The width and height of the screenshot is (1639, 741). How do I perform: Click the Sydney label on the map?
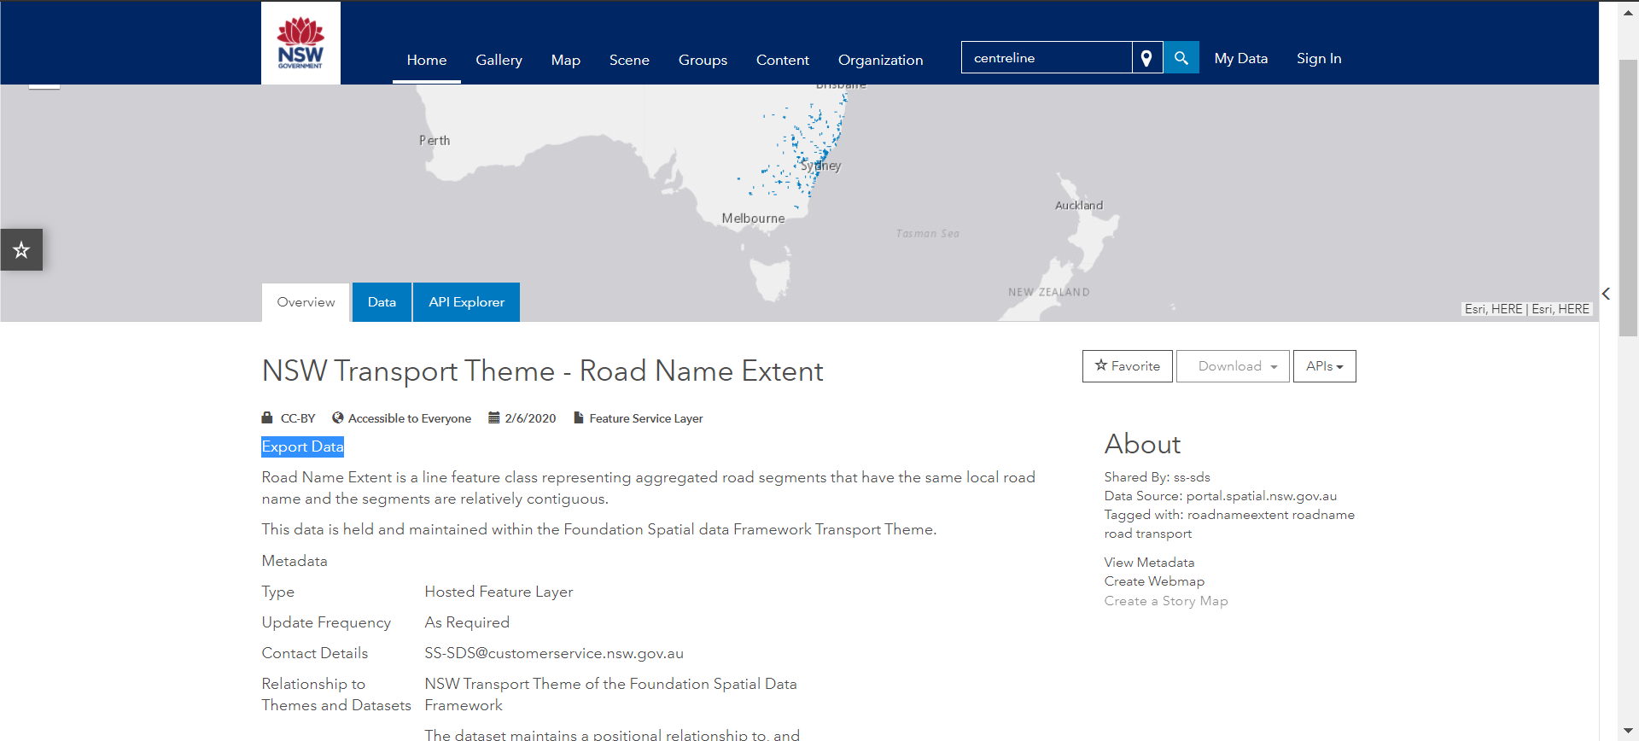[x=820, y=166]
